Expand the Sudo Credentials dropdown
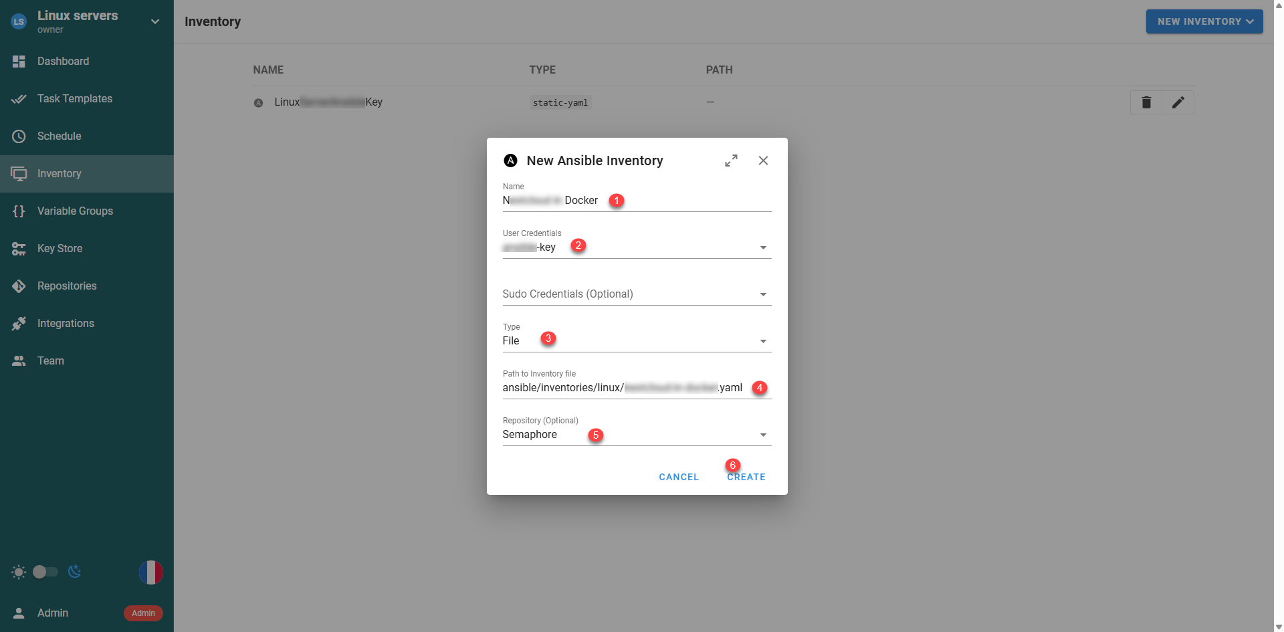 click(x=763, y=294)
